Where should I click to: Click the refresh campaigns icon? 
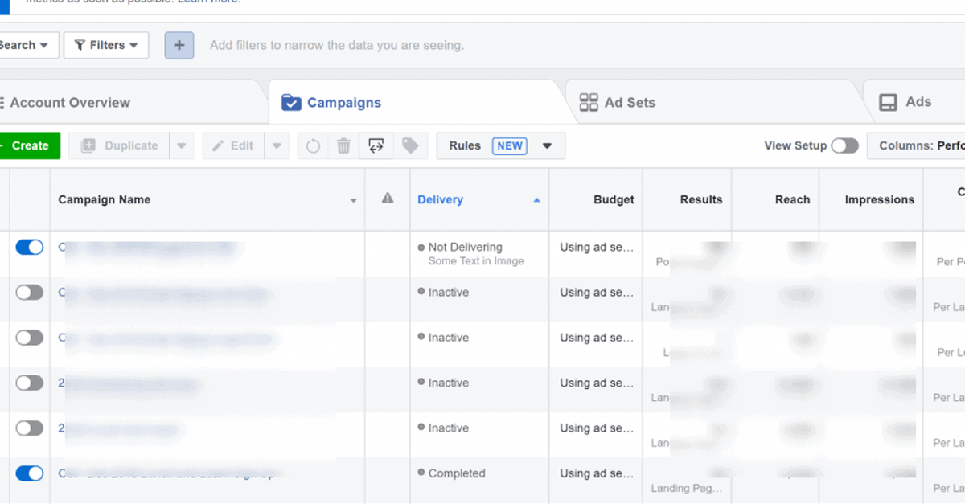[x=312, y=145]
